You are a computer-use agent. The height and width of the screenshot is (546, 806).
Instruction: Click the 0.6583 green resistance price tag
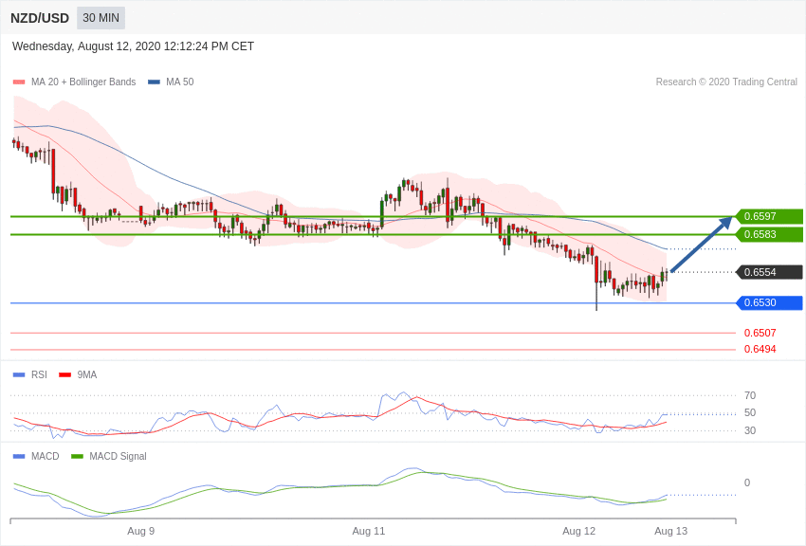[x=768, y=234]
